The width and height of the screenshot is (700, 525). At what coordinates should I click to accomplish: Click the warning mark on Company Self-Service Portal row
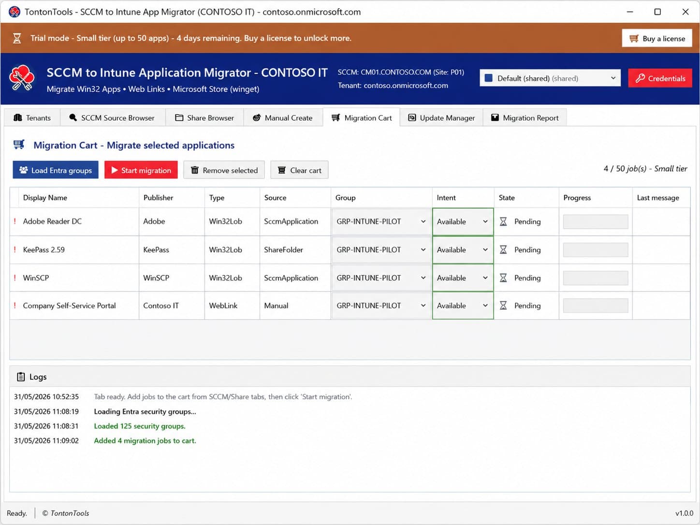pyautogui.click(x=15, y=306)
